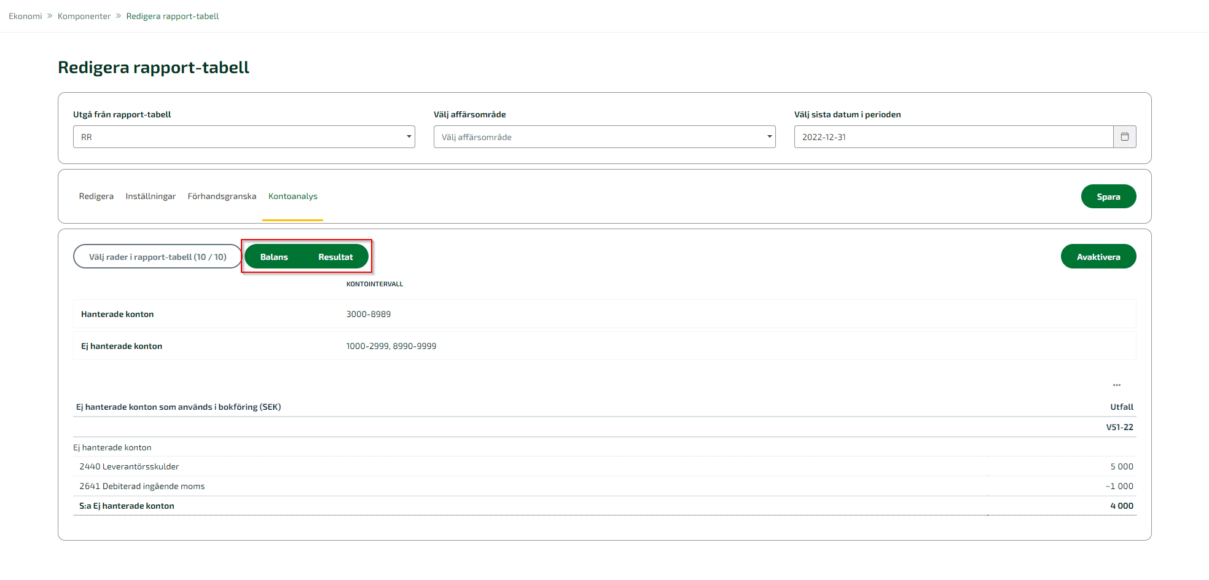Click the account interval '3000-8989'
The width and height of the screenshot is (1209, 580).
click(x=369, y=314)
